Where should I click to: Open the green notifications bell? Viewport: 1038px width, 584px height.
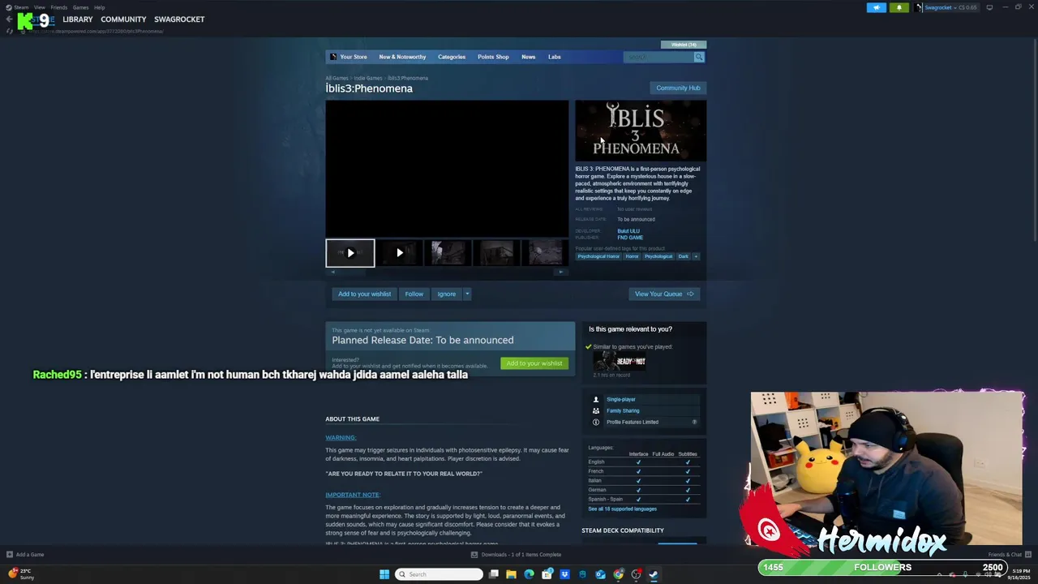point(899,7)
